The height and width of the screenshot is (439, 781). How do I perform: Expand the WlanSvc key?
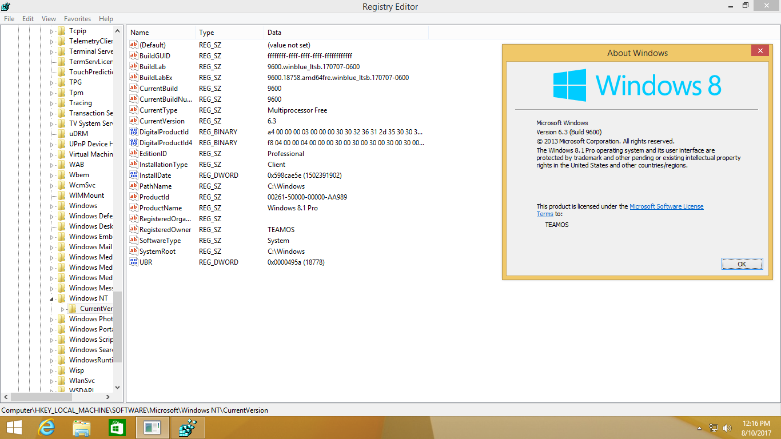[x=51, y=381]
